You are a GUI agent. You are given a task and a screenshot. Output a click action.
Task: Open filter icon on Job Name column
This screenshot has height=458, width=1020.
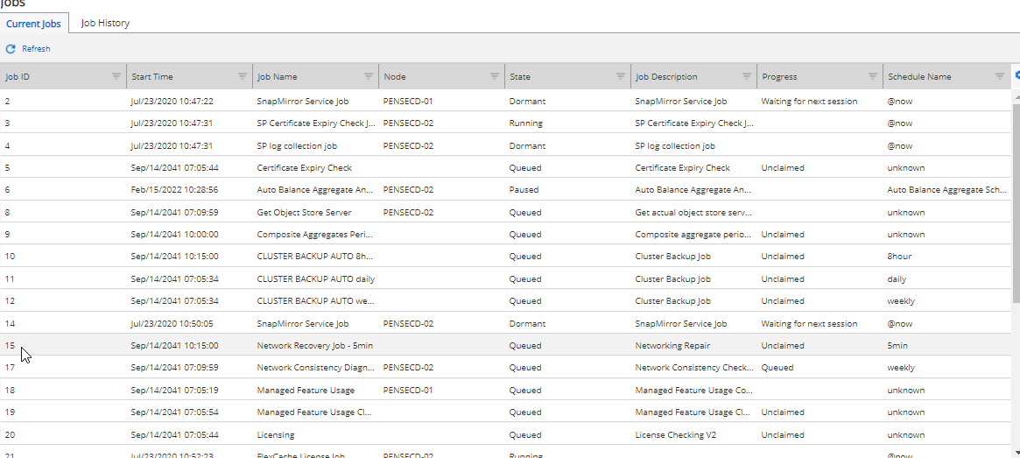[369, 76]
